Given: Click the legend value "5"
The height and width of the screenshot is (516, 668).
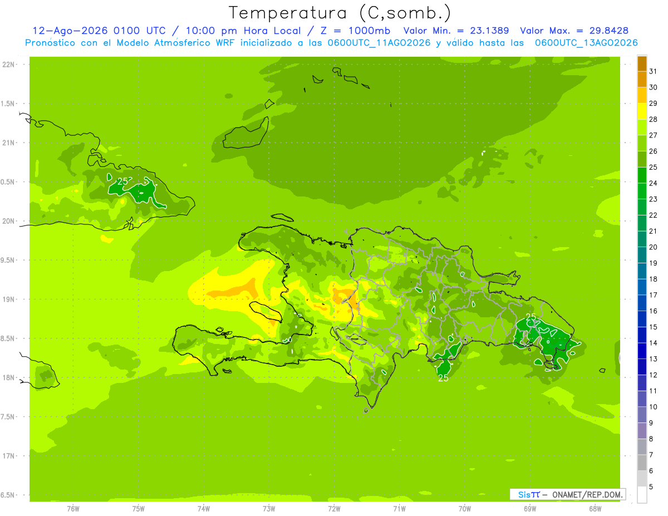Looking at the screenshot, I should pyautogui.click(x=651, y=487).
